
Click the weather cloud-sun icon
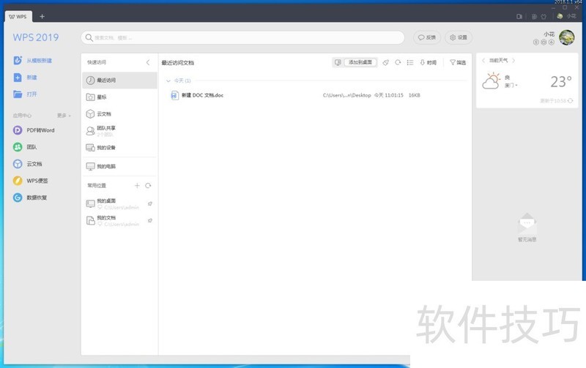pos(491,81)
